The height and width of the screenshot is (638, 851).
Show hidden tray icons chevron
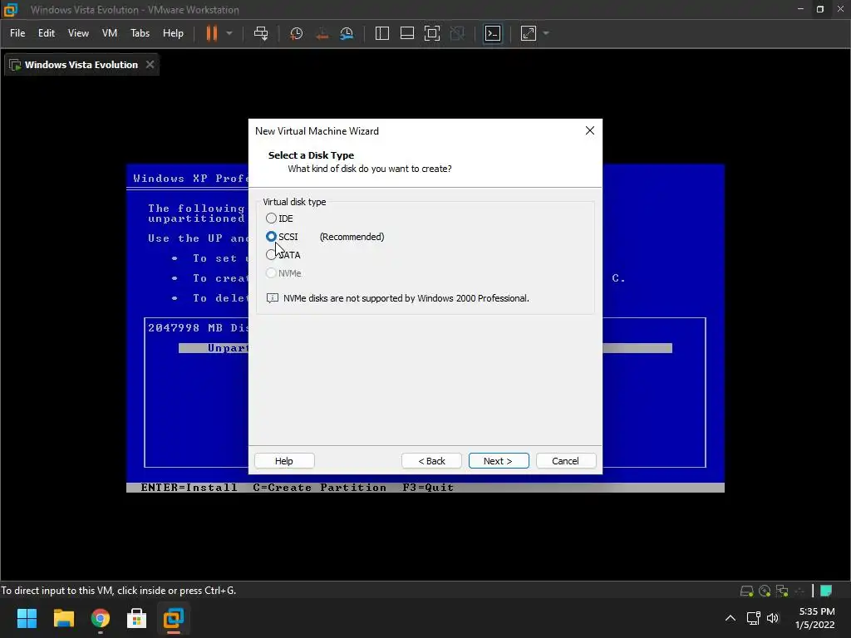pos(730,618)
